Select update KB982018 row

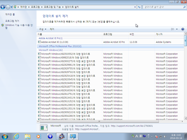pos(110,57)
